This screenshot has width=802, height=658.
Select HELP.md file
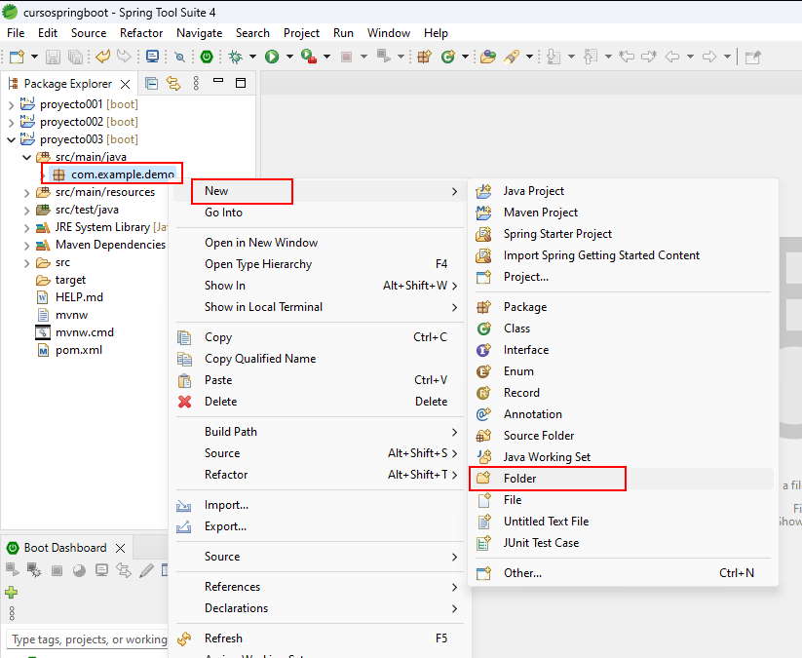pyautogui.click(x=79, y=297)
